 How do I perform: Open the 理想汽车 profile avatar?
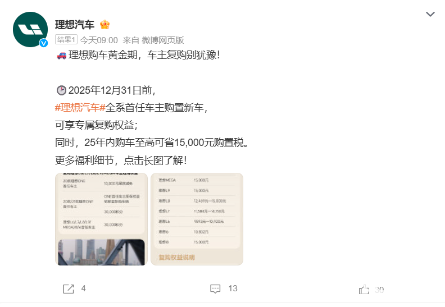30,30
